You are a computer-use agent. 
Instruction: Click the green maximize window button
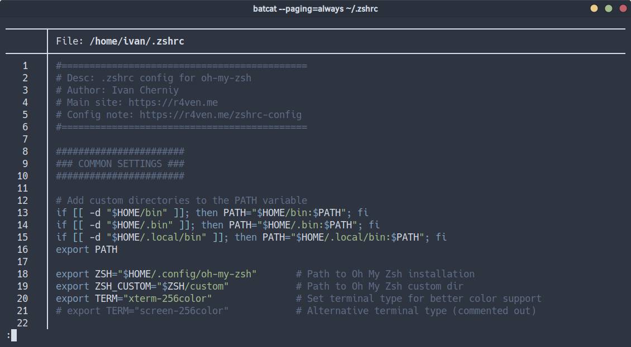(x=609, y=8)
